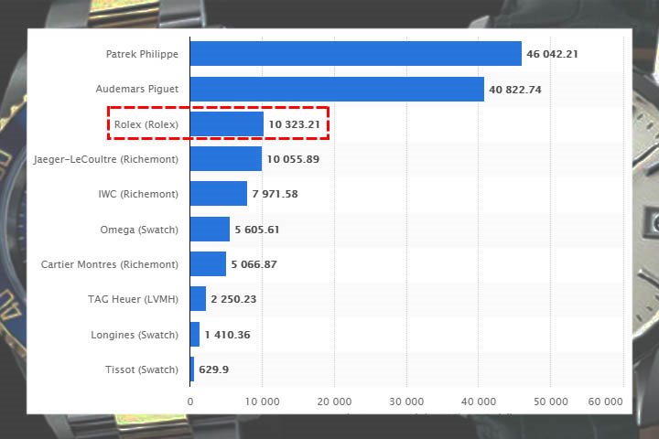
Task: Click the 'Patrek Philippe' label
Action: click(142, 54)
